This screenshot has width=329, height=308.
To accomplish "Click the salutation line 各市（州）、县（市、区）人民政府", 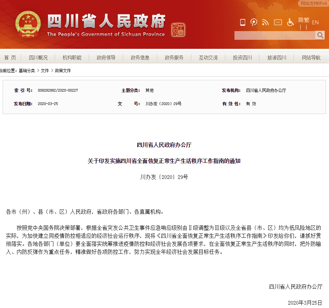I will 85,212.
